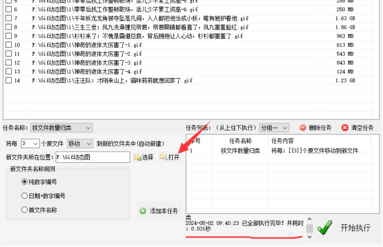Click the 124 MB size cell
The image size is (383, 247).
click(x=345, y=71)
